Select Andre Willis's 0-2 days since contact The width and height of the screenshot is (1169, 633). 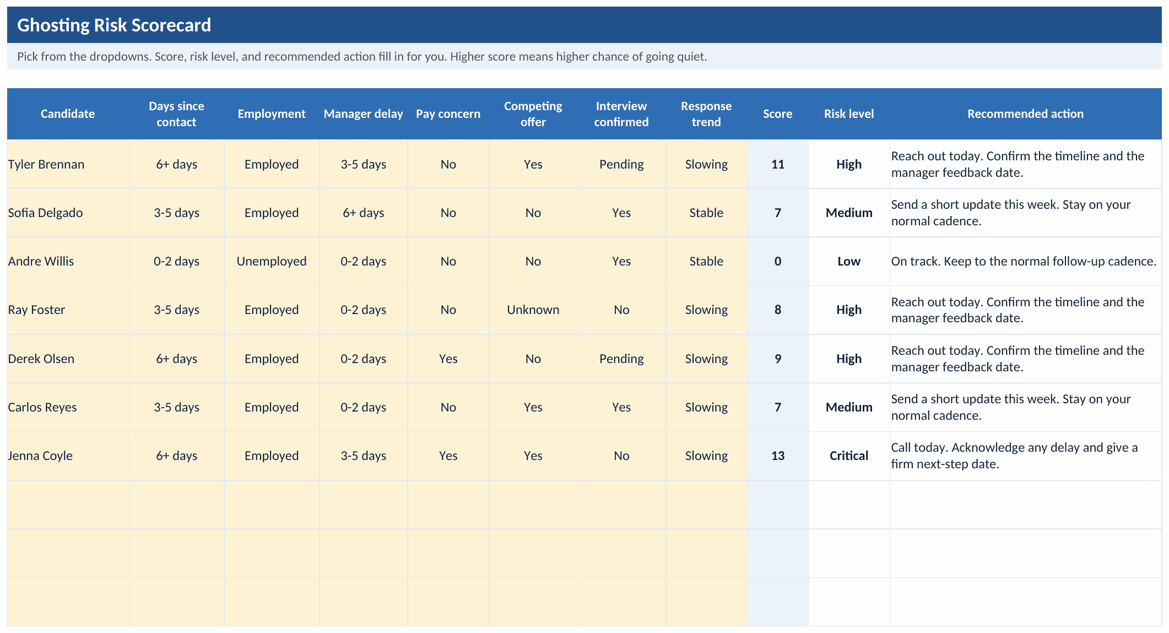(176, 261)
